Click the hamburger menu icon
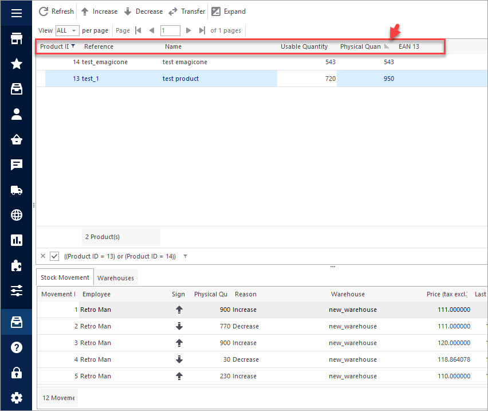Screen dimensions: 488x411 16,13
